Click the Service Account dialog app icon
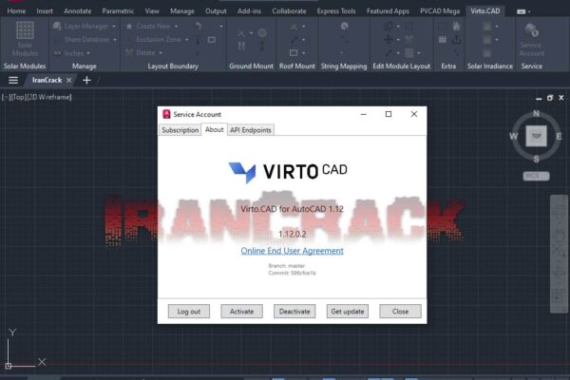Image resolution: width=570 pixels, height=380 pixels. tap(166, 114)
